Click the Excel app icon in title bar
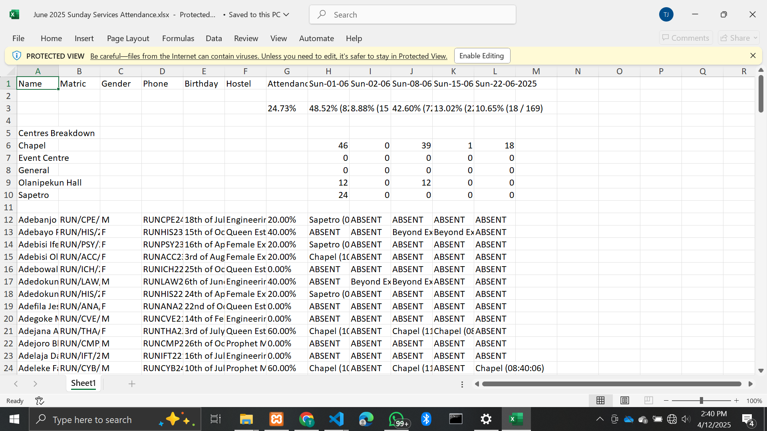 14,15
